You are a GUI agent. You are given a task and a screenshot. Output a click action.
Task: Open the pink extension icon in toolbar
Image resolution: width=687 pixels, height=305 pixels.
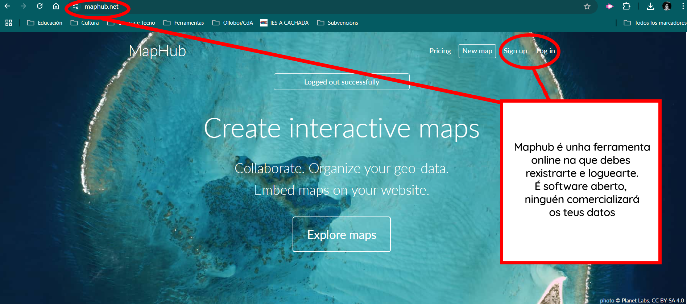tap(609, 7)
